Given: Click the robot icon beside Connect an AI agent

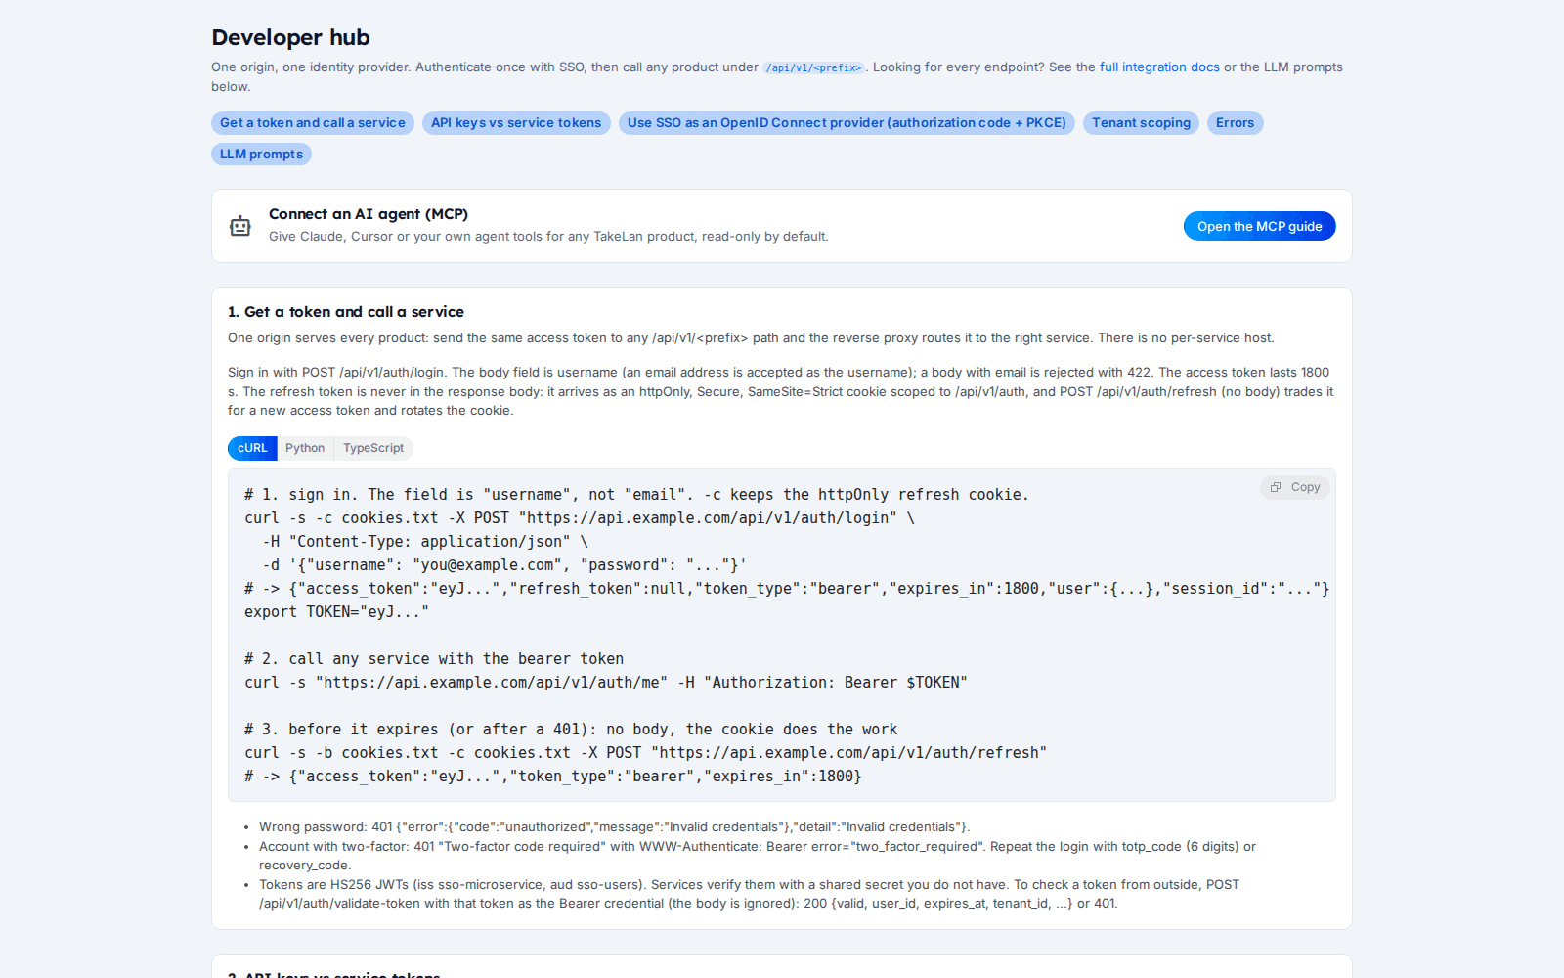Looking at the screenshot, I should 240,226.
